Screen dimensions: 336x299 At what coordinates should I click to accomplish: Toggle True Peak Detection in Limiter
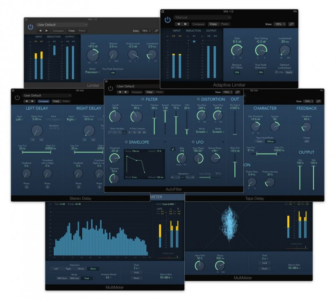(113, 72)
